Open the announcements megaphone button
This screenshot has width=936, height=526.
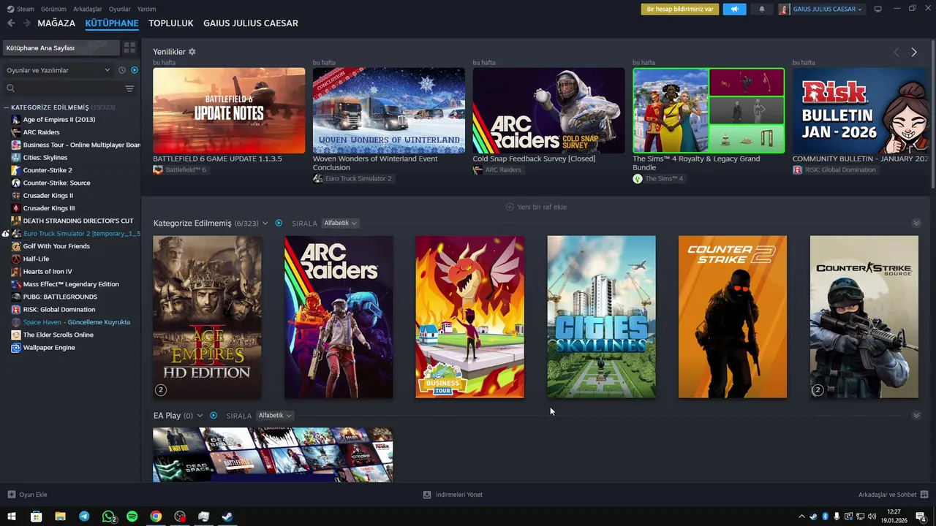[x=734, y=9]
